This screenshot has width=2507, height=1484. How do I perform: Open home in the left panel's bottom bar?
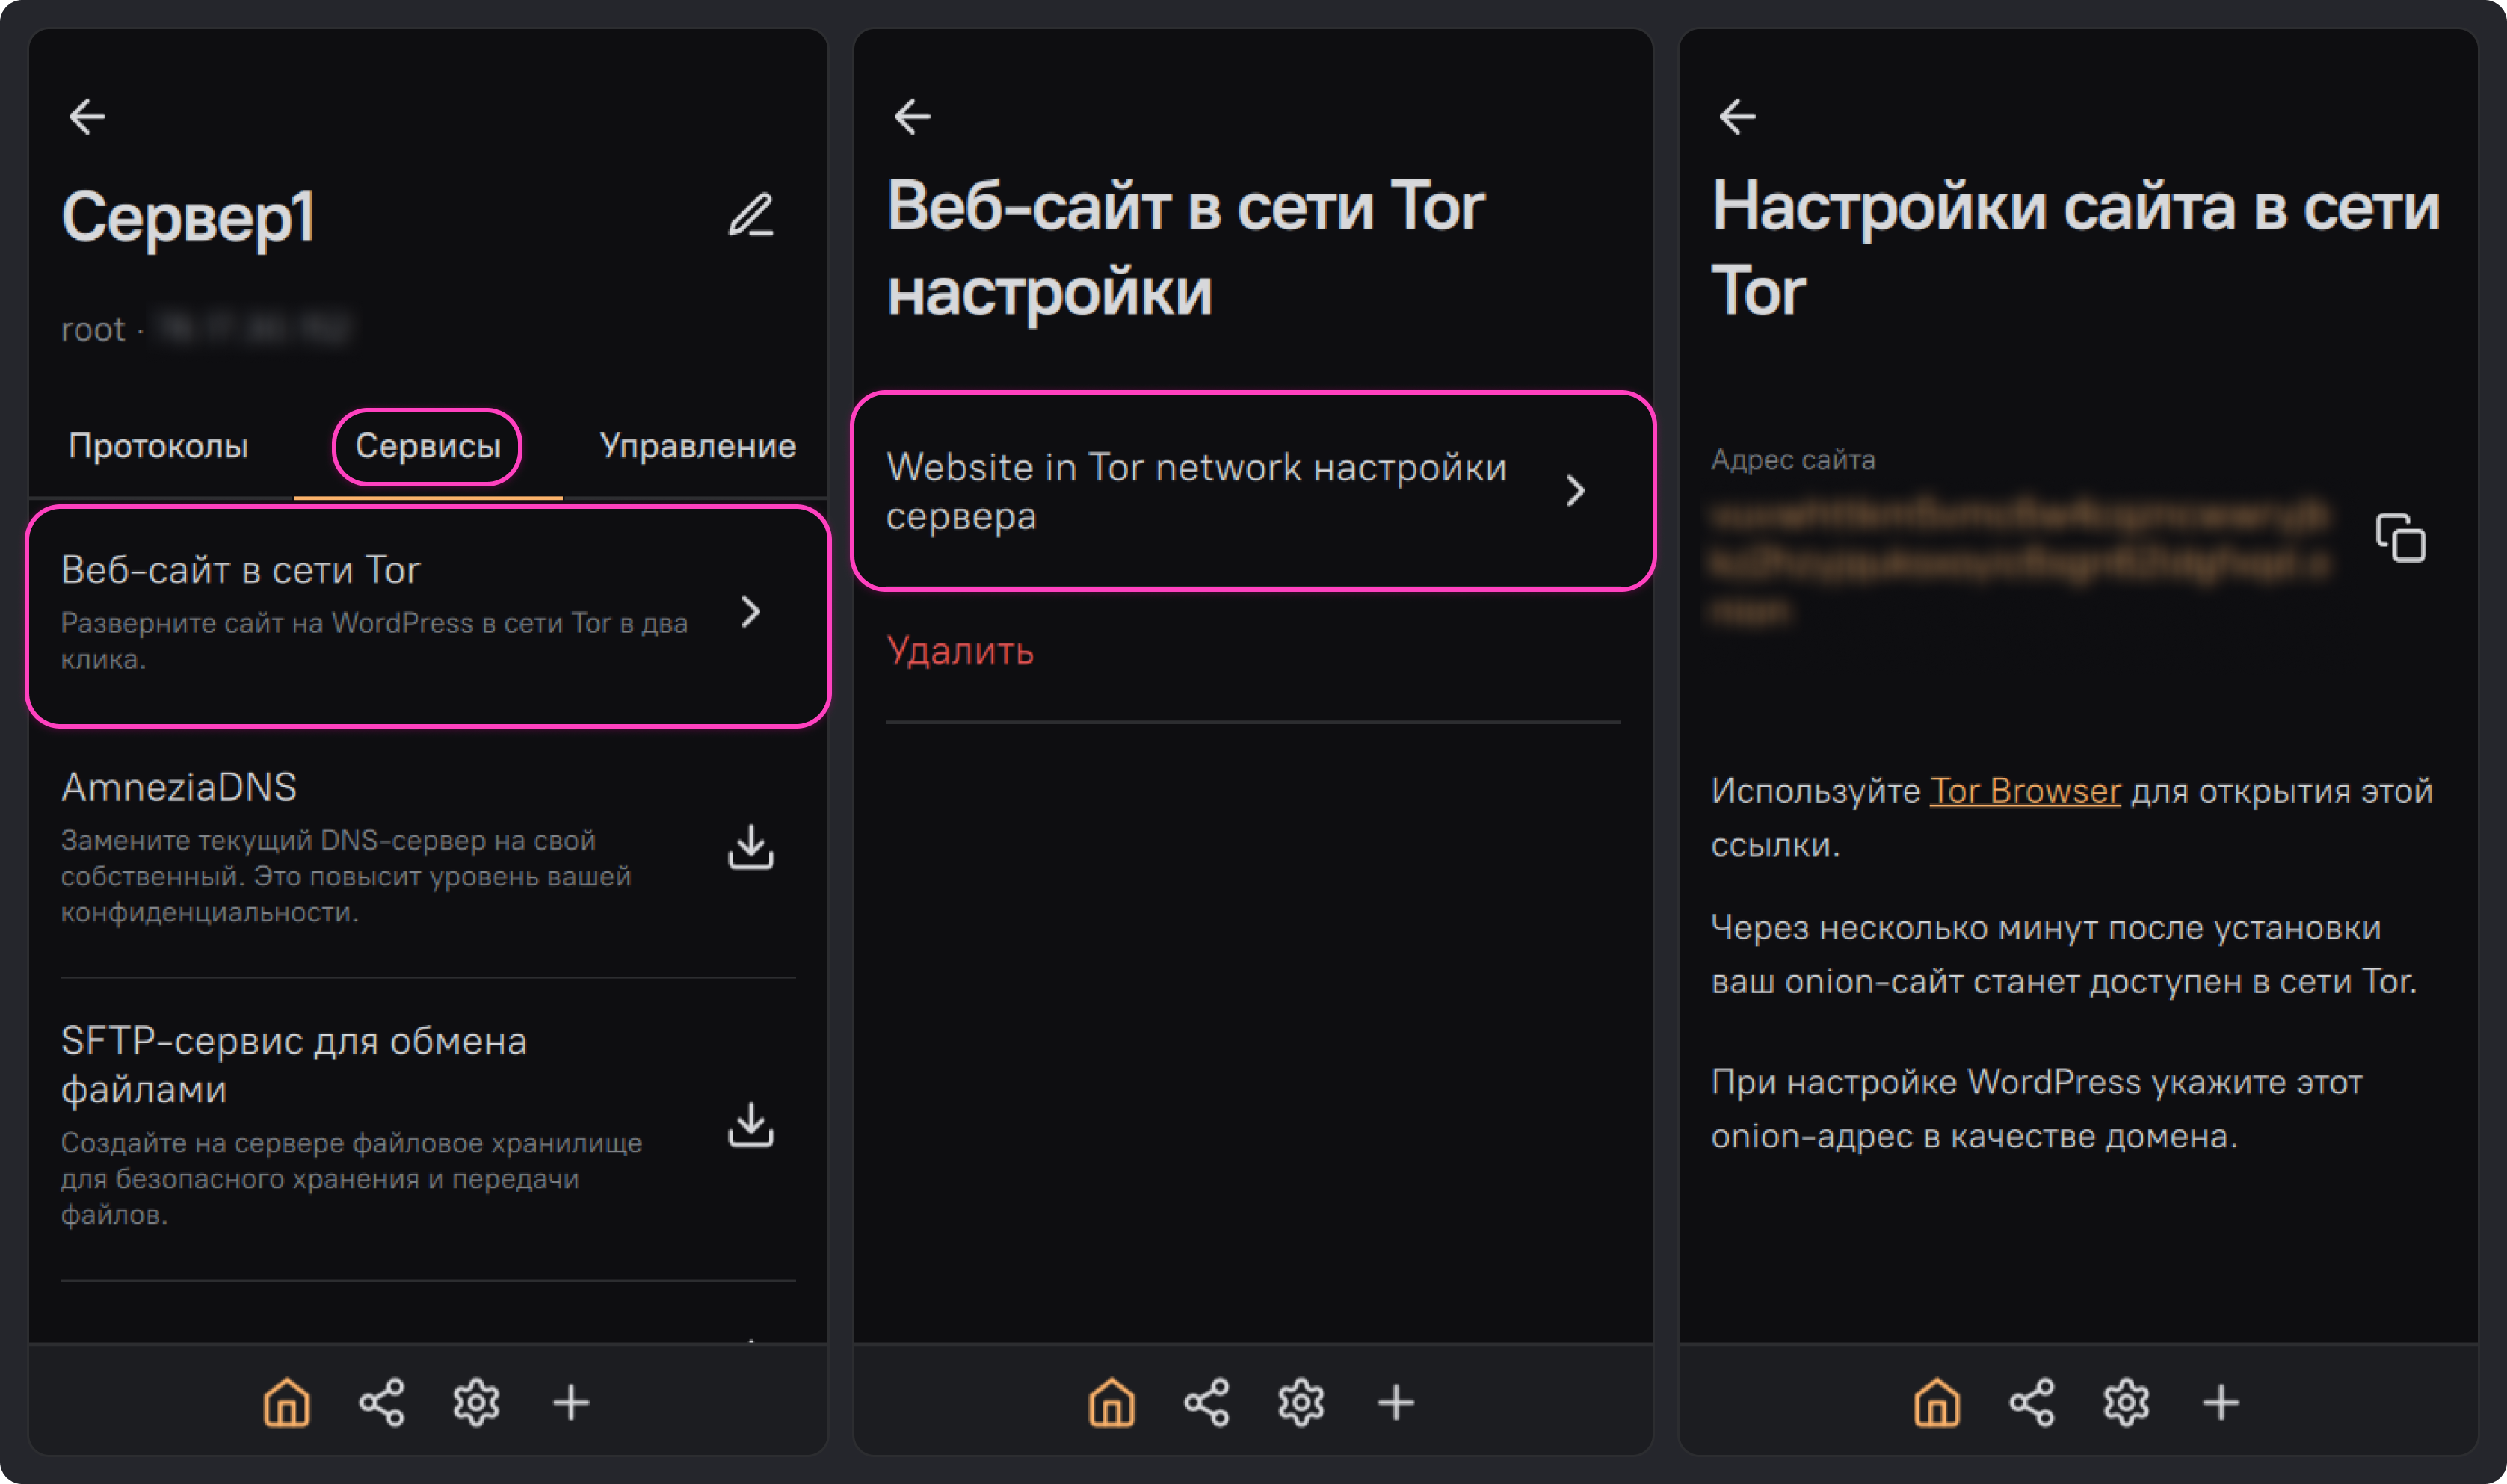tap(287, 1402)
